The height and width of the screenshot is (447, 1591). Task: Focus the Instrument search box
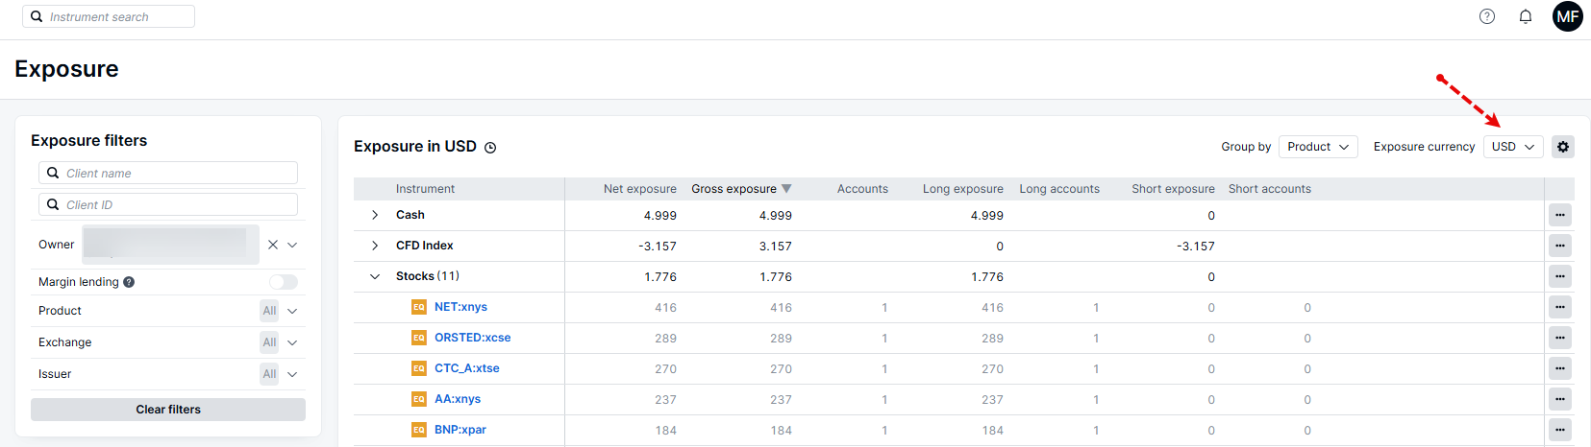pos(109,16)
